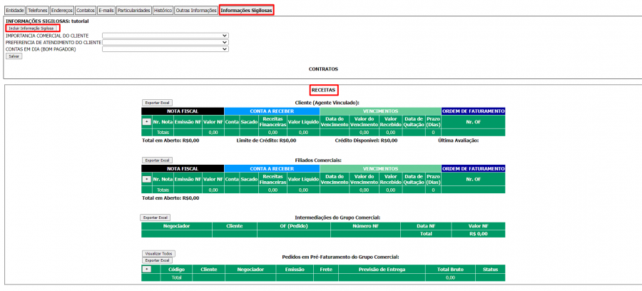
Task: Select the Contatos tab
Action: click(x=86, y=11)
